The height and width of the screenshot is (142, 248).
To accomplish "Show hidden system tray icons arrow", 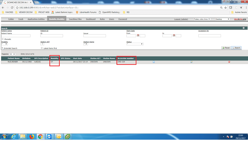I will [x=224, y=137].
